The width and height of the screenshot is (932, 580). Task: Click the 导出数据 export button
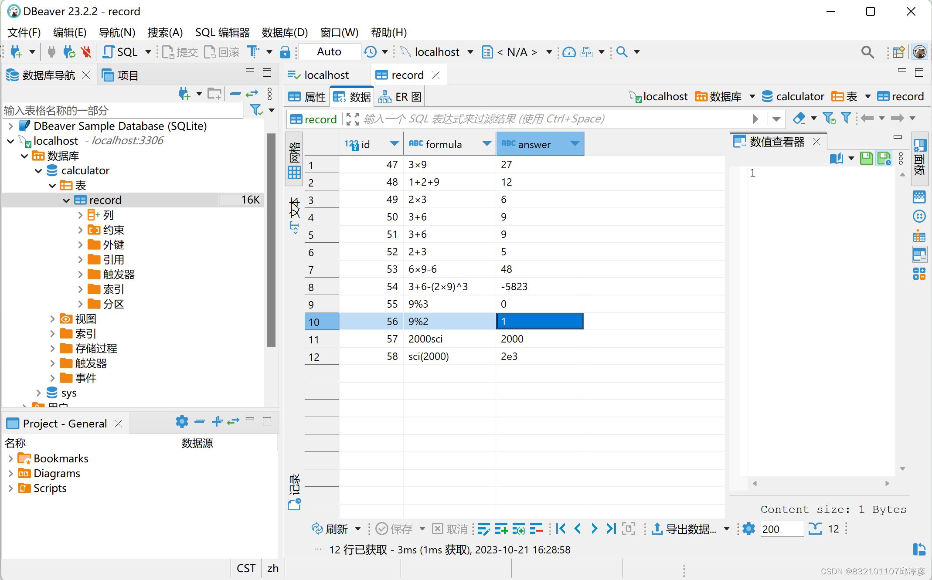click(684, 529)
